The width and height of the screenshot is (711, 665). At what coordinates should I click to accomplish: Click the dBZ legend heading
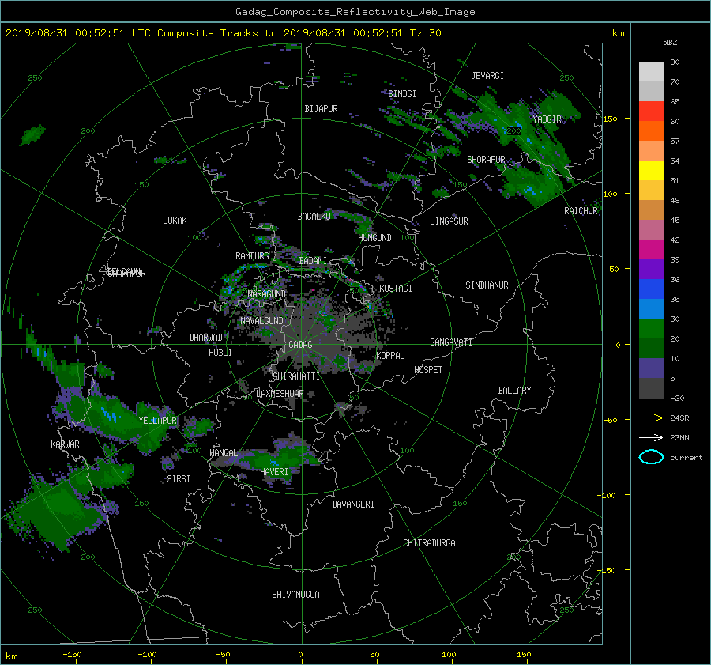pyautogui.click(x=670, y=42)
